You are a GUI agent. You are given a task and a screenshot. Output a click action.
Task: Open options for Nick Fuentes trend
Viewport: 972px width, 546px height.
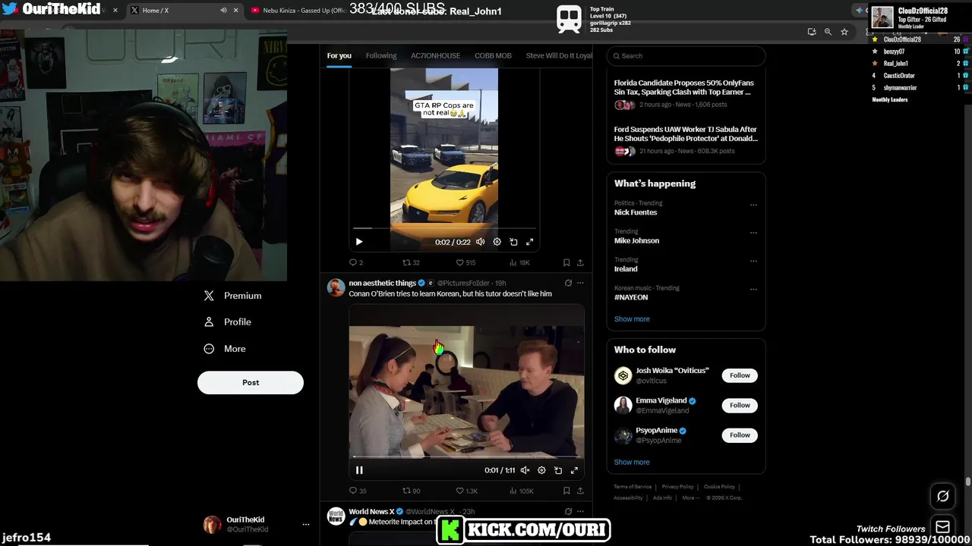pos(753,205)
